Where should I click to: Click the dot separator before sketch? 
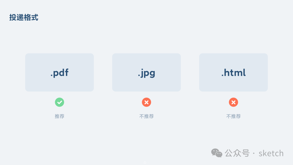(x=254, y=153)
